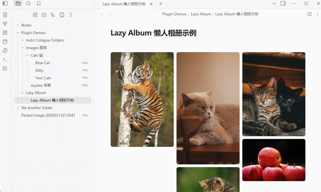Click Lazy Album breadcrumb link

[201, 14]
